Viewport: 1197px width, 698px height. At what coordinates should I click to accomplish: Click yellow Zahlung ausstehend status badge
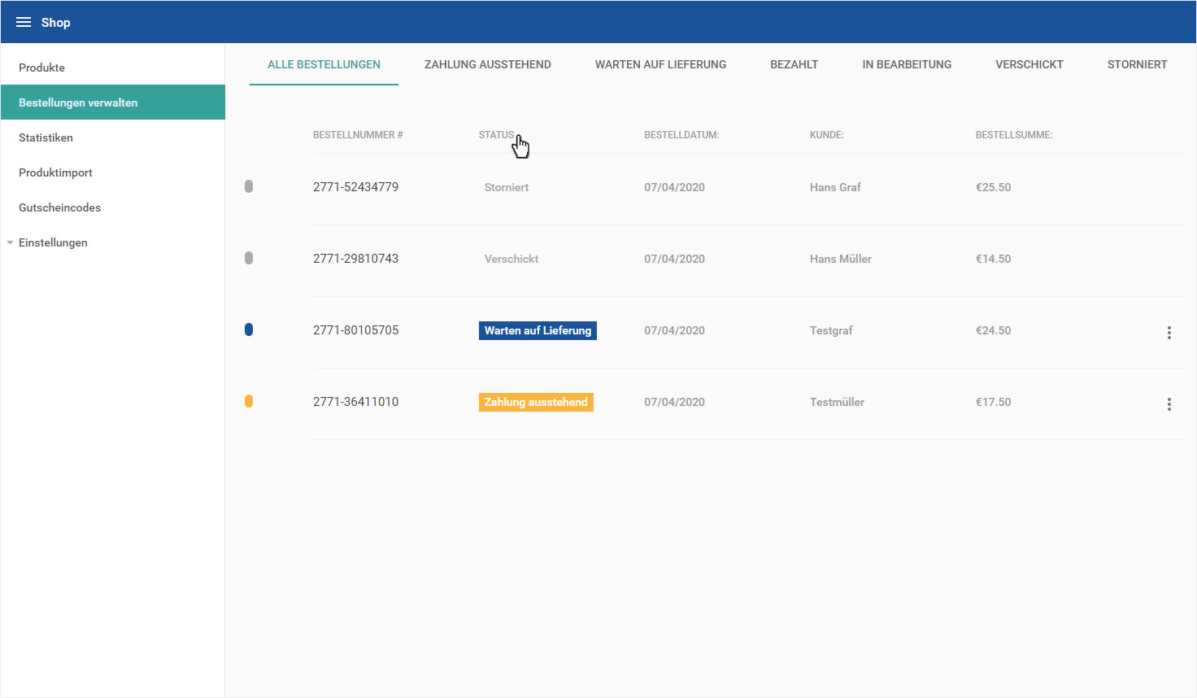[x=536, y=402]
